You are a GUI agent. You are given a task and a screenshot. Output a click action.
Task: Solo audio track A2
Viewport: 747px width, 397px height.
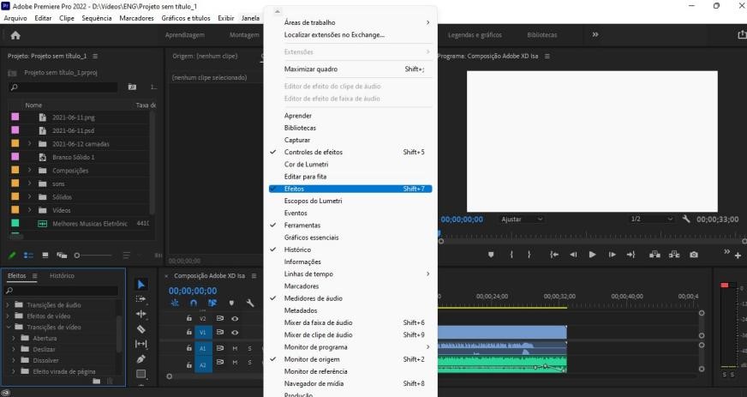[x=249, y=362]
